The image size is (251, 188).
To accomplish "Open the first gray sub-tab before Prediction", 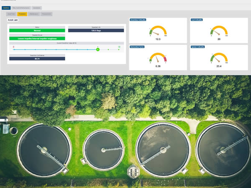I will 11,14.
